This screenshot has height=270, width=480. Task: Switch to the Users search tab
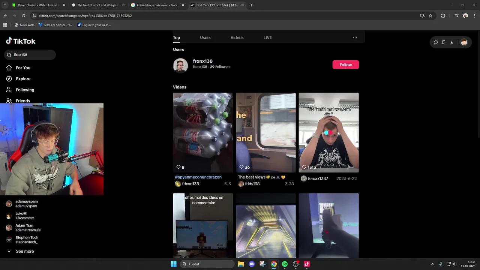pyautogui.click(x=205, y=37)
